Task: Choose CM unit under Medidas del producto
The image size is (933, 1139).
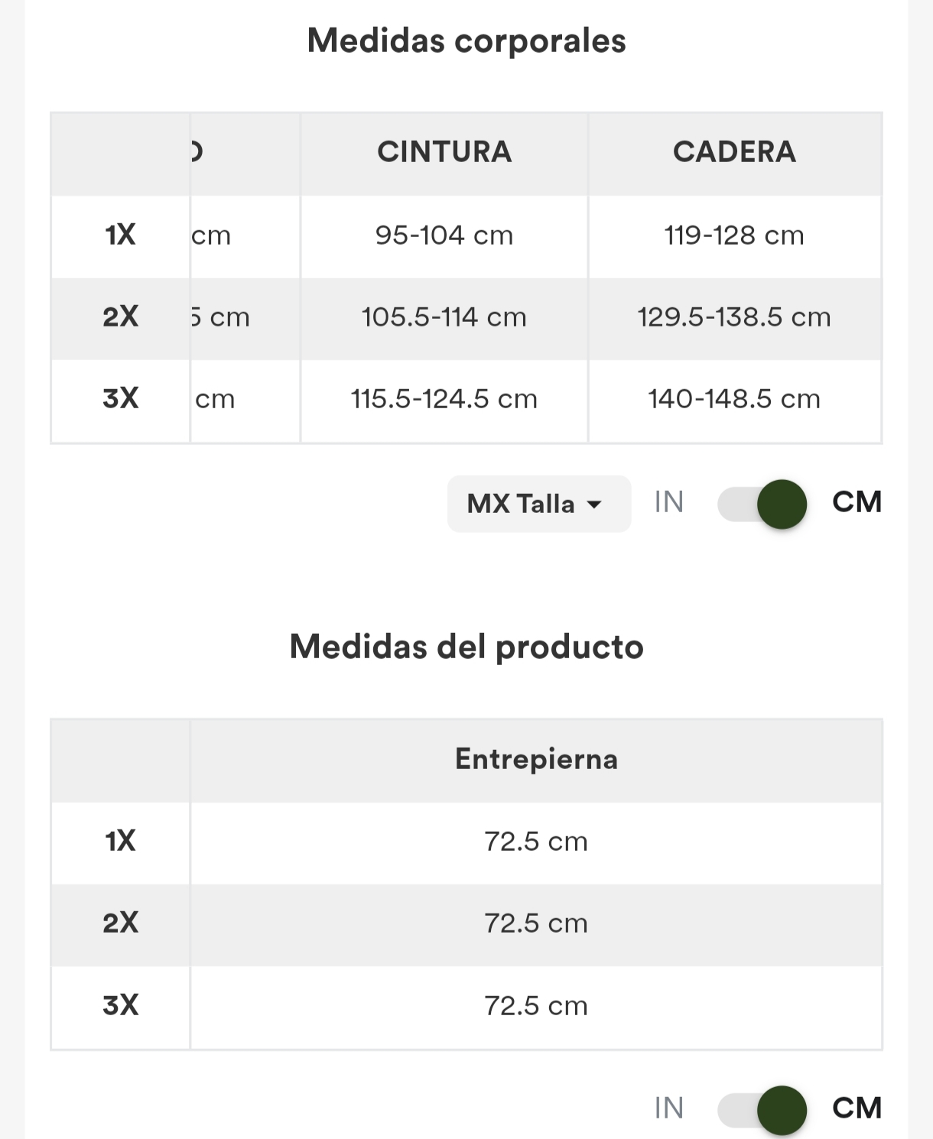Action: click(x=857, y=1108)
